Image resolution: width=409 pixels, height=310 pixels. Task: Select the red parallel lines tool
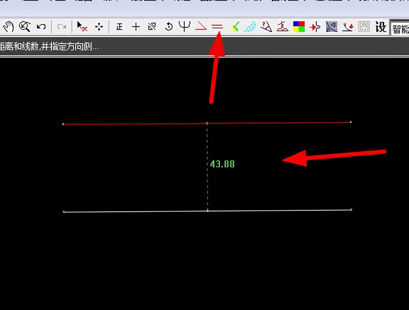point(217,27)
